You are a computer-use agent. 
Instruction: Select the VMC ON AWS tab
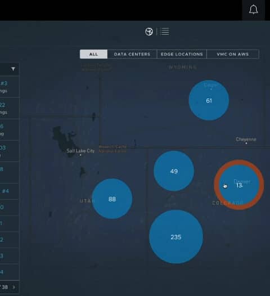[233, 54]
